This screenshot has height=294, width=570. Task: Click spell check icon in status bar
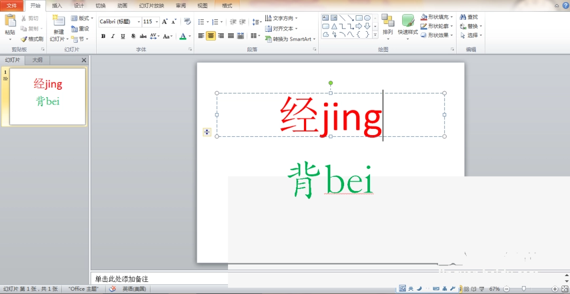tap(112, 289)
